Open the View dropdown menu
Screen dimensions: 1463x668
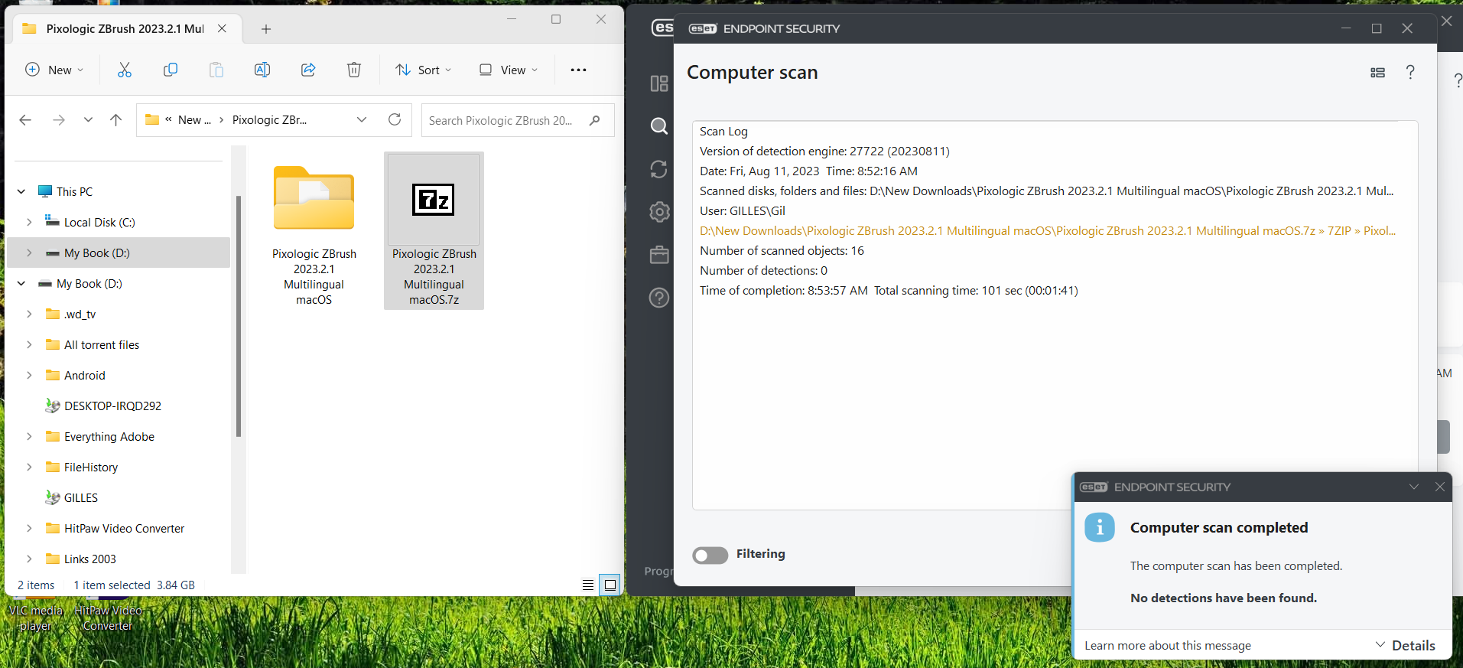tap(509, 70)
